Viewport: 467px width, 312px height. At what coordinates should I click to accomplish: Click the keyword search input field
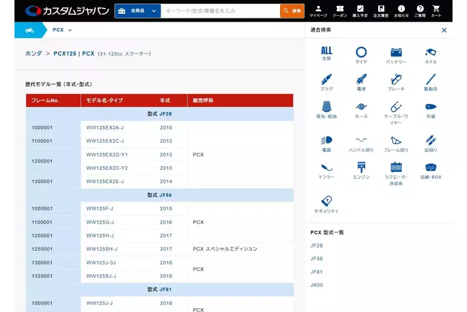[x=220, y=11]
